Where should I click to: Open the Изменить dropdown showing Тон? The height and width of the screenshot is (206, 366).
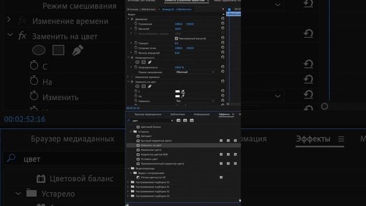(x=194, y=101)
